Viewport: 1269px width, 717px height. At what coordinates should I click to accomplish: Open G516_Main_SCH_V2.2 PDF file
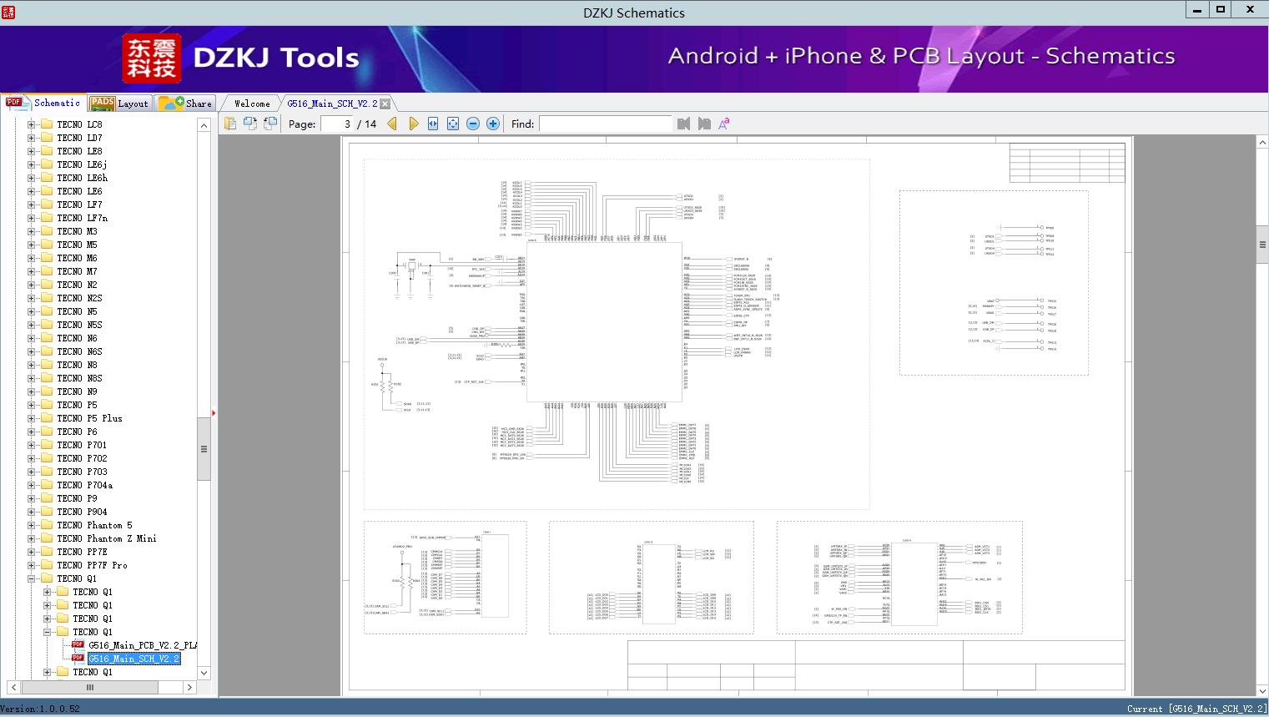pyautogui.click(x=133, y=659)
